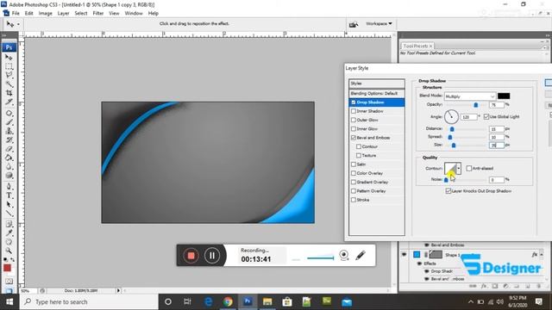
Task: Pause the screen recording
Action: (212, 256)
